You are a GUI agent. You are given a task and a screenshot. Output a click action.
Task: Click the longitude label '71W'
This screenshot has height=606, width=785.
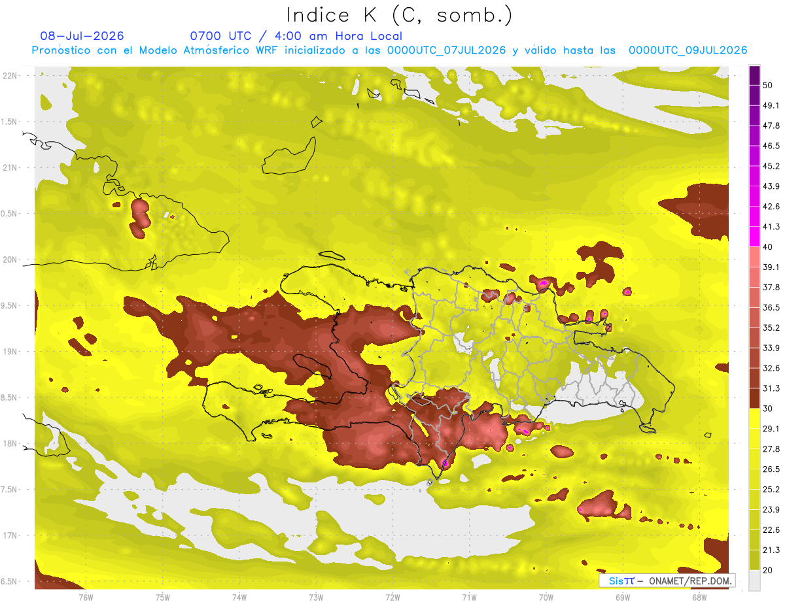[x=469, y=598]
